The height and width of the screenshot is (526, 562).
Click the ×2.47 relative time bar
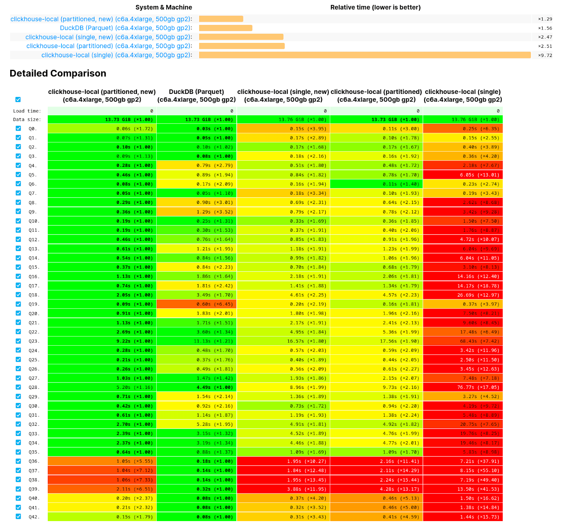point(241,37)
